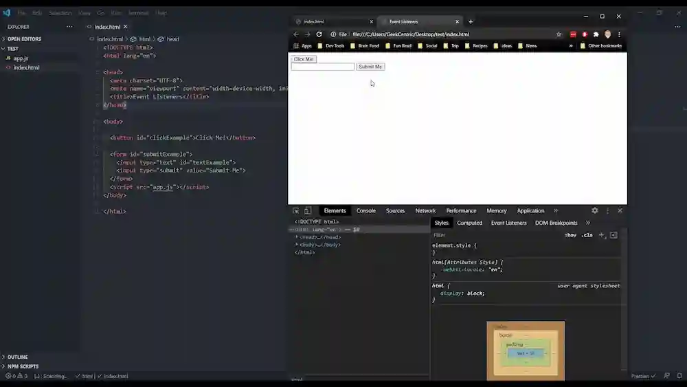
Task: Reload the page in Chrome
Action: [319, 34]
